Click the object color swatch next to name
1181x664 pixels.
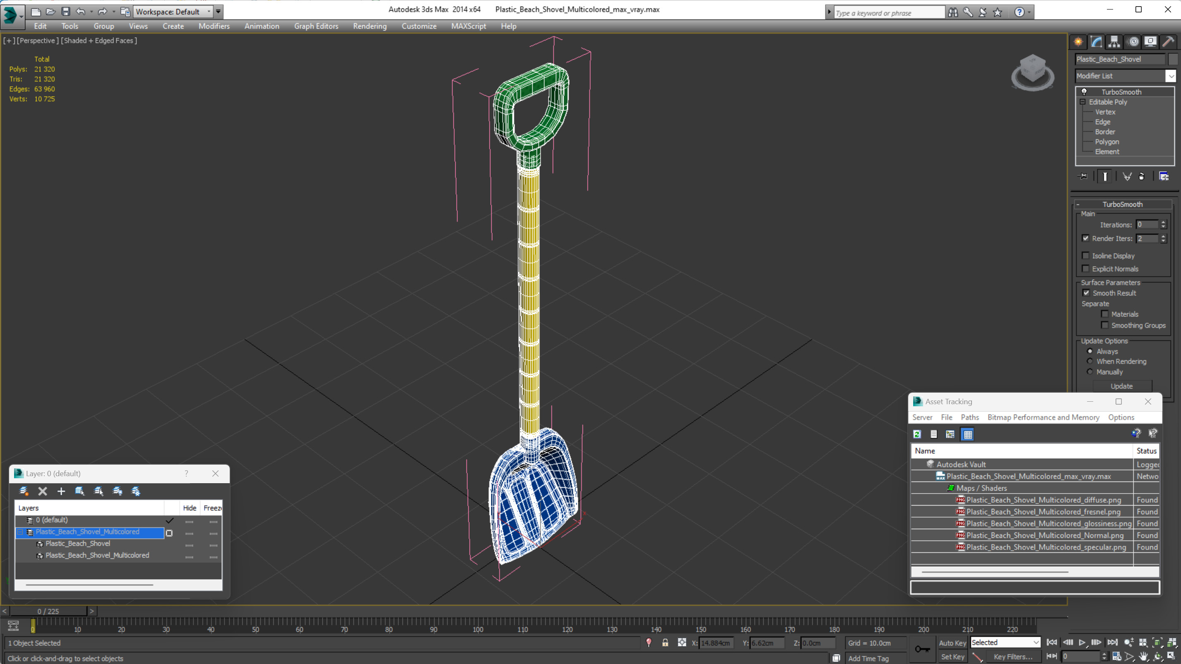(x=1173, y=59)
